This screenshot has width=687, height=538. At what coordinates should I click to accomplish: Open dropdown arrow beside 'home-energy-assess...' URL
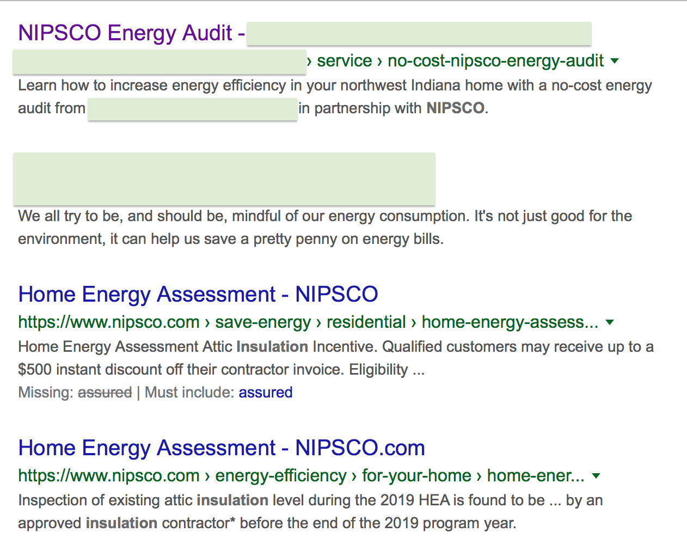tap(610, 322)
